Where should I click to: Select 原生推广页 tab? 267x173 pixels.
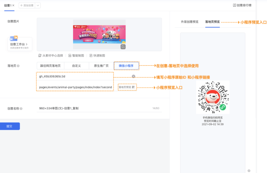[101, 66]
